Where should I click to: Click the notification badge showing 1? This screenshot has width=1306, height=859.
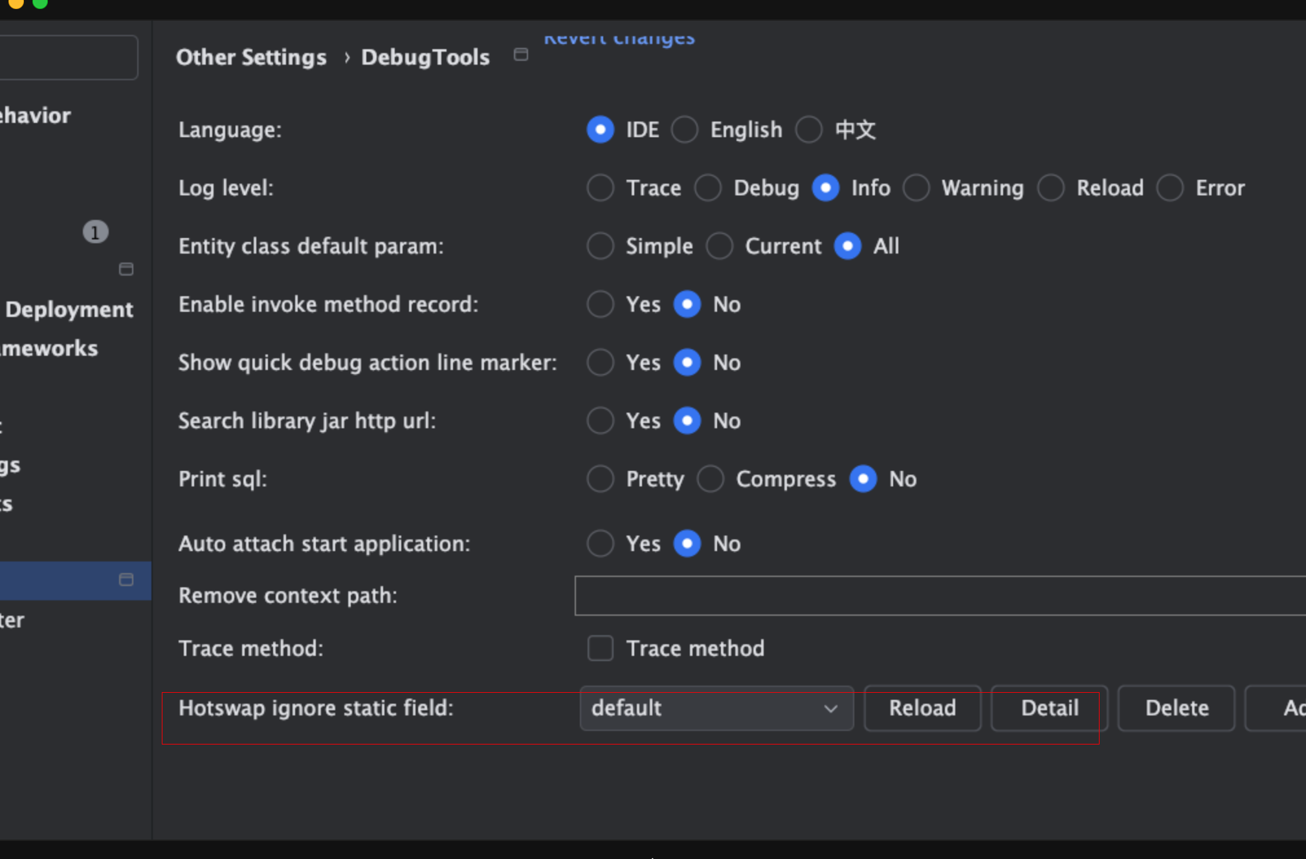[95, 232]
